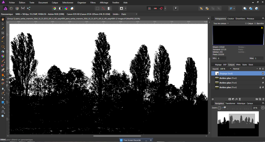Open alignment options dropdown arrow
This screenshot has width=265, height=142.
(234, 8)
